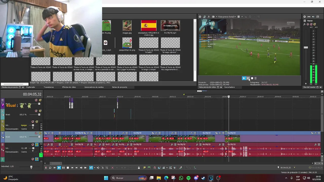Open track 5 pan type dropdown arrow
324x182 pixels.
click(33, 151)
